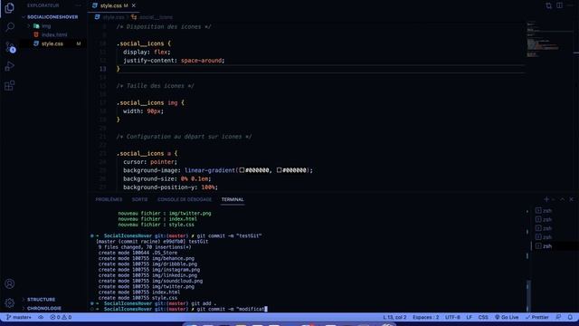Open second #000000 color swatch in gradient
The image size is (579, 326).
280,170
